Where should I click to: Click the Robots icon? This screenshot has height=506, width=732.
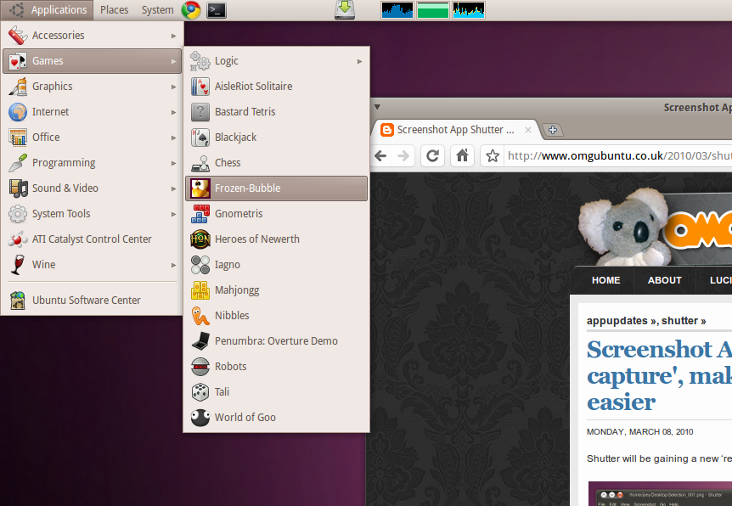coord(200,367)
